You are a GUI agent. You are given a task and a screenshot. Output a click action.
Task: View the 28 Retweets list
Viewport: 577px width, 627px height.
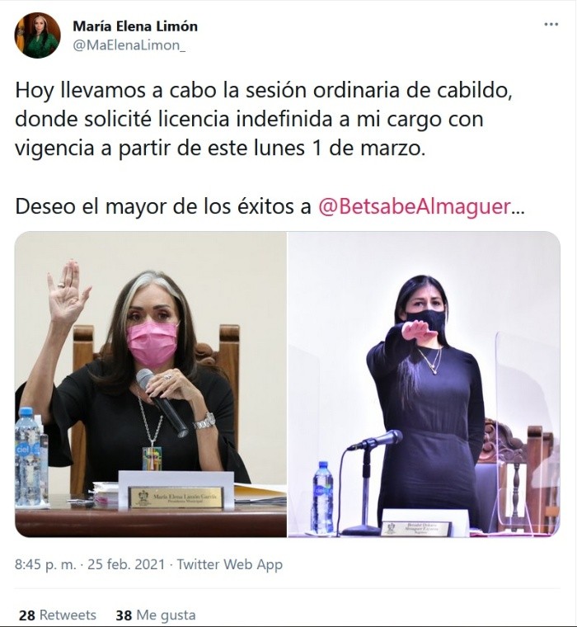(x=58, y=615)
